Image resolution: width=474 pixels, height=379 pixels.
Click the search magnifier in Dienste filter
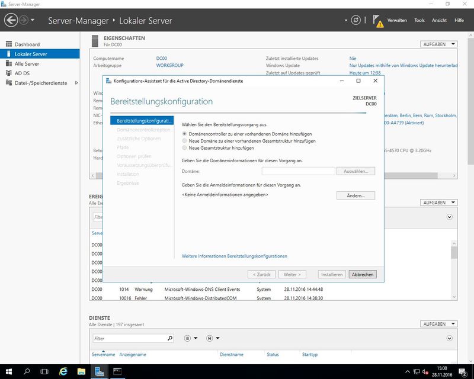tap(170, 338)
